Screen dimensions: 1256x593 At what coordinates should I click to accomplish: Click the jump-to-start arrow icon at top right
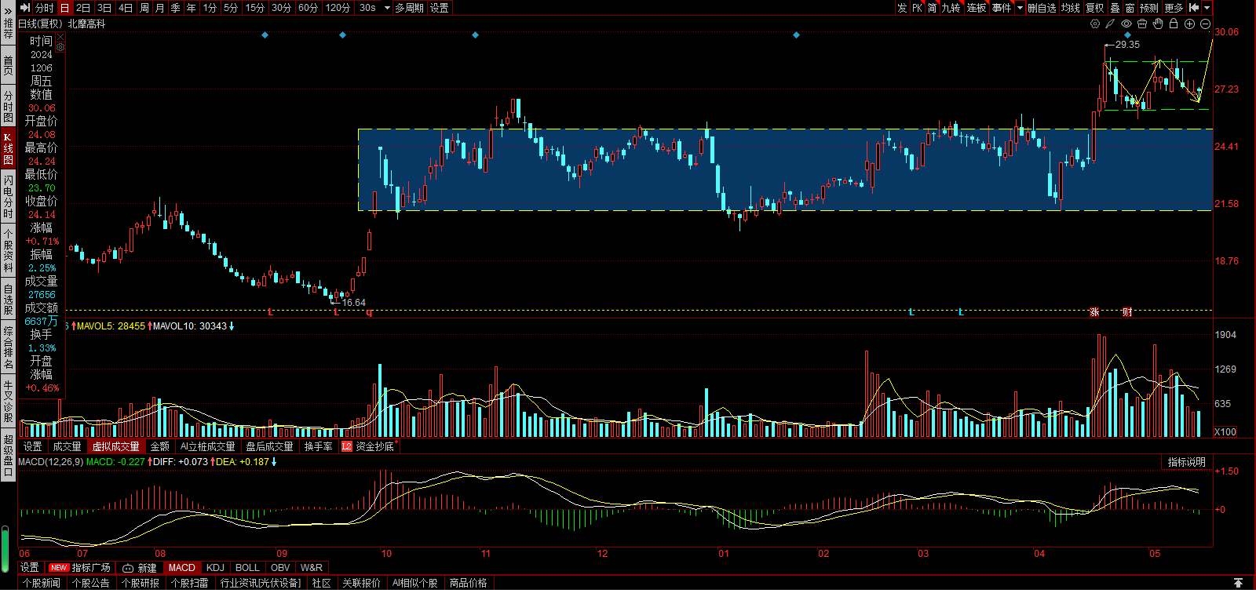pos(1194,7)
